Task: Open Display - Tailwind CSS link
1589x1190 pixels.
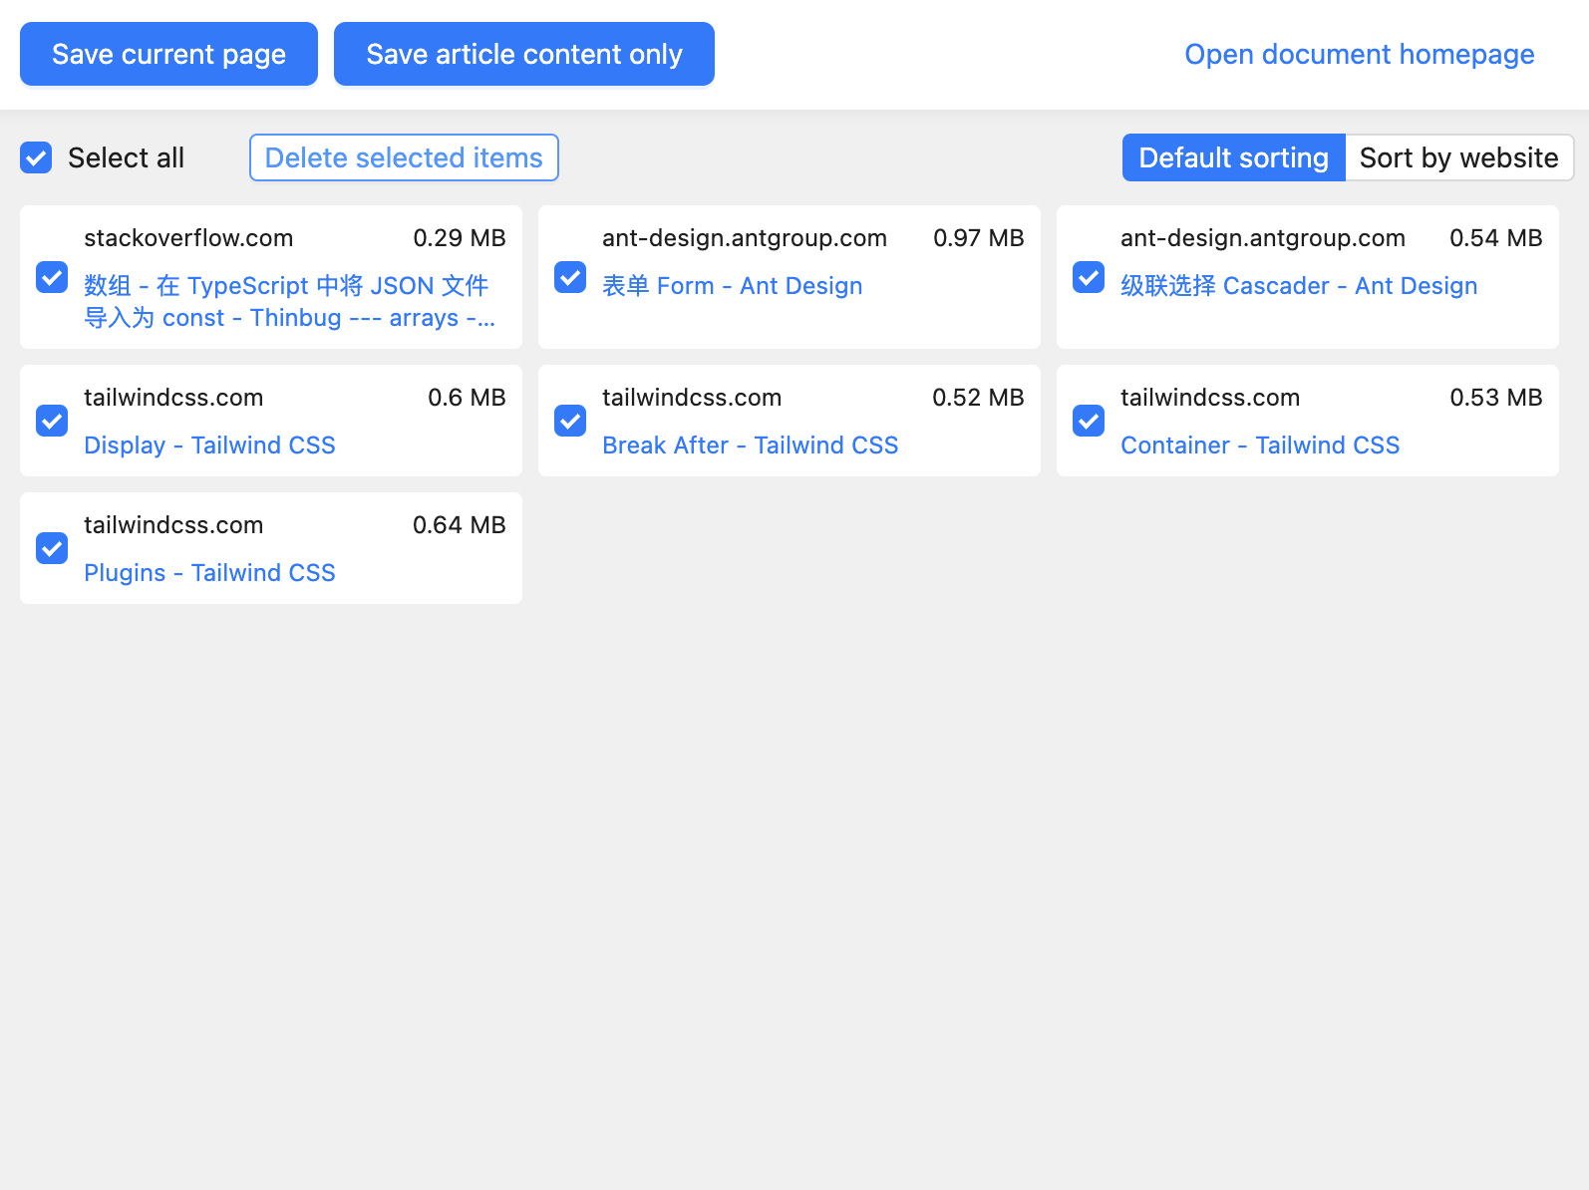Action: click(209, 446)
